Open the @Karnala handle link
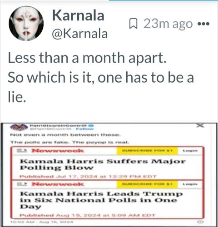 point(80,34)
